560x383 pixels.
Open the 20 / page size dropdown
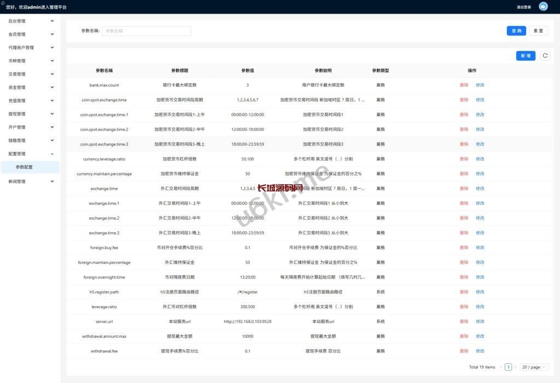pyautogui.click(x=534, y=367)
